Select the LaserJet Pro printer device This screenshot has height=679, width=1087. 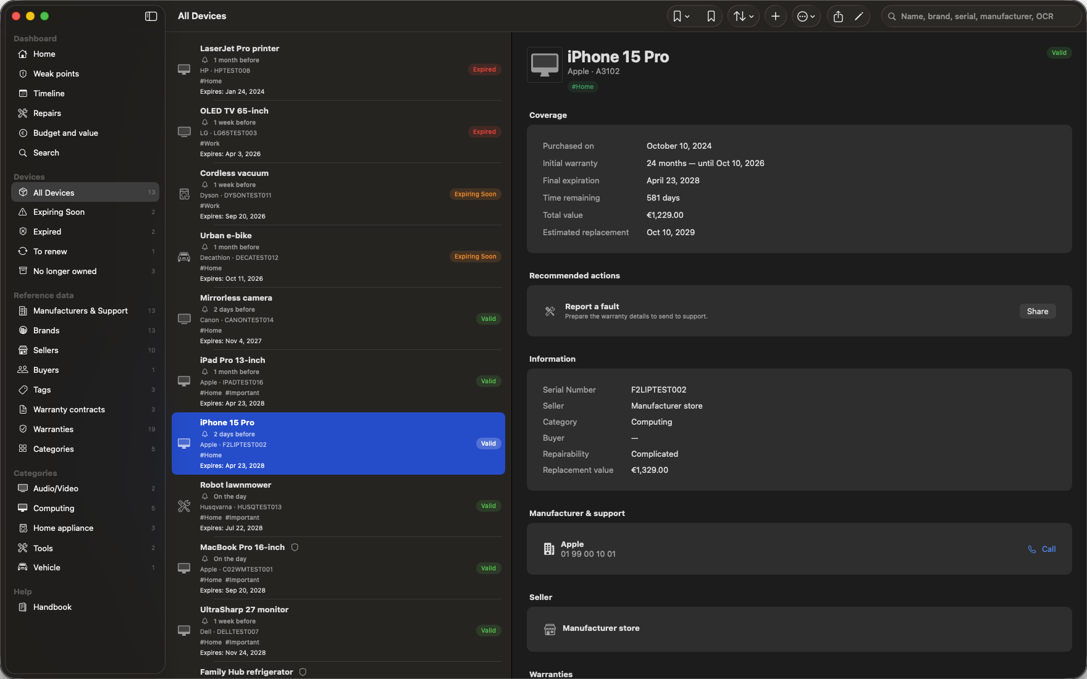338,70
